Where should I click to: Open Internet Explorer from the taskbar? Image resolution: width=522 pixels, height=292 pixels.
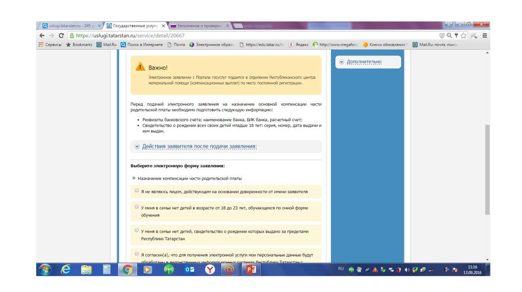(66, 269)
